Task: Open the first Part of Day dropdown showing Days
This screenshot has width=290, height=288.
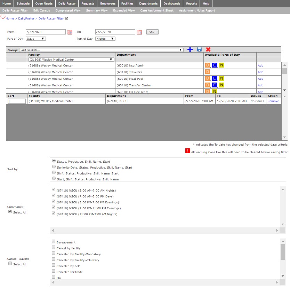Action: click(x=36, y=39)
